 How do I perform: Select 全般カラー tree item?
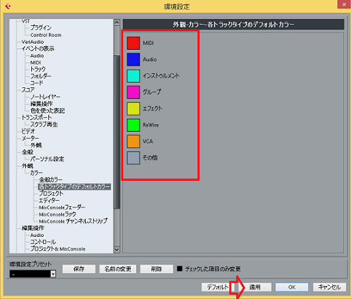[x=50, y=180]
